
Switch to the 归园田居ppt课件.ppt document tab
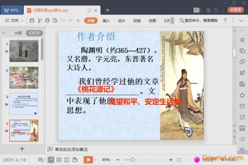[x=51, y=10]
